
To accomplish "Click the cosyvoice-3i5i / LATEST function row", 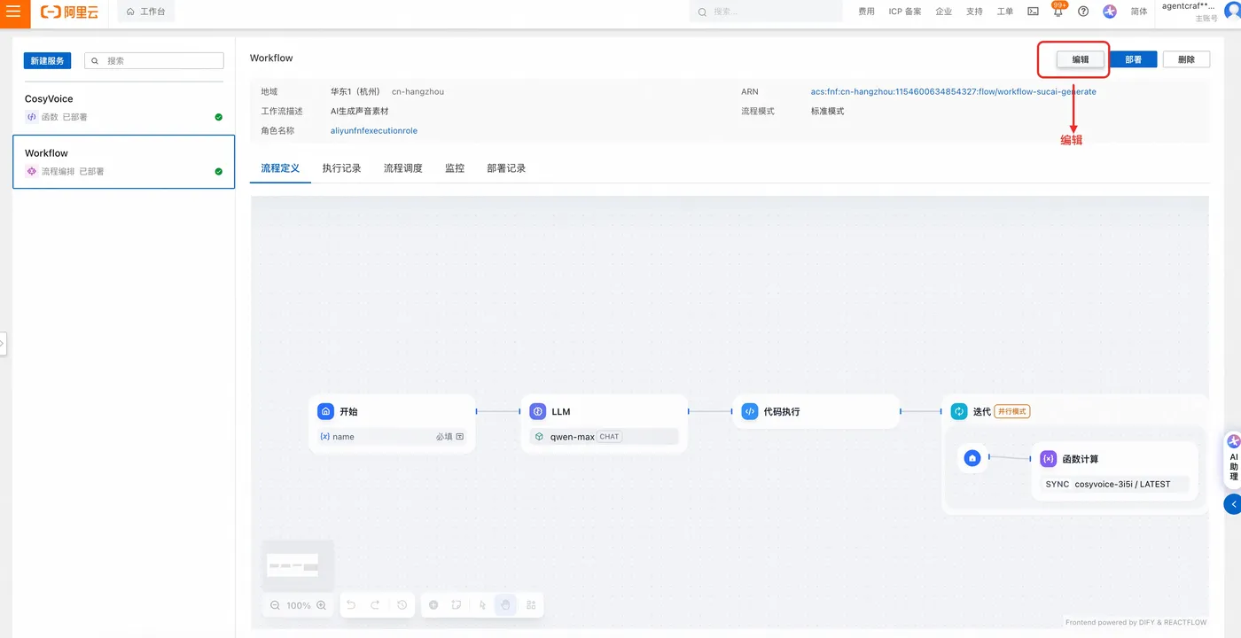I will click(x=1115, y=485).
